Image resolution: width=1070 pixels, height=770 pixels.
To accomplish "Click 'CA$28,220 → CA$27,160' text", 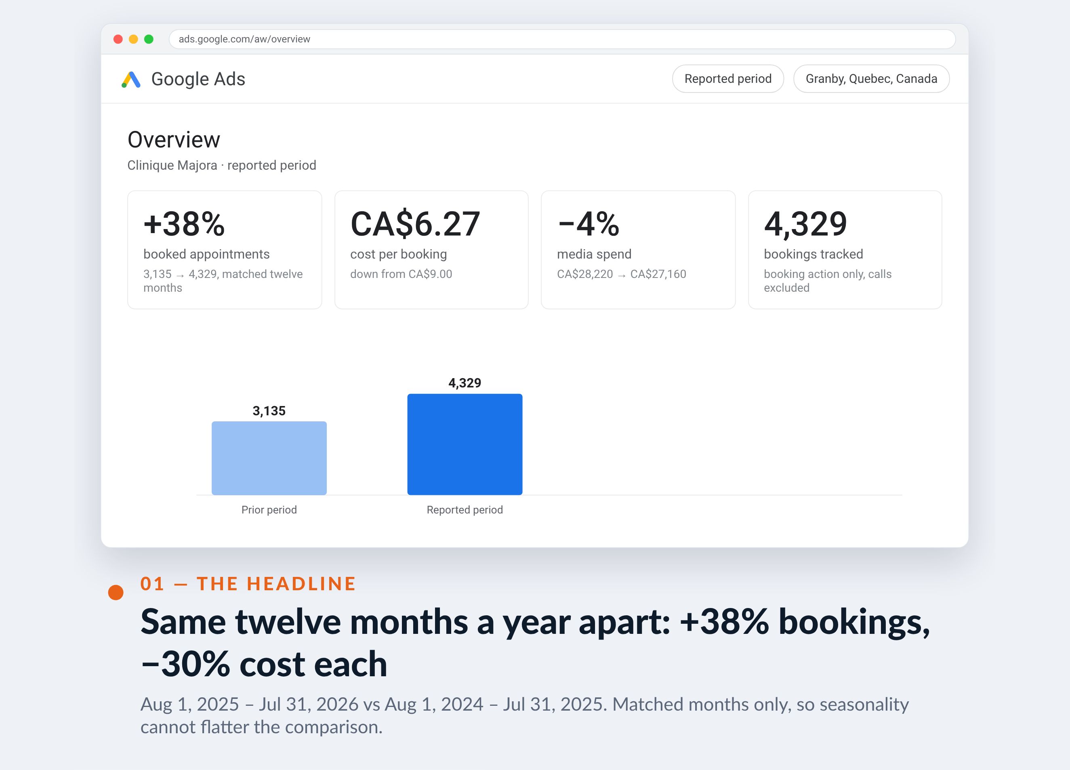I will point(621,273).
